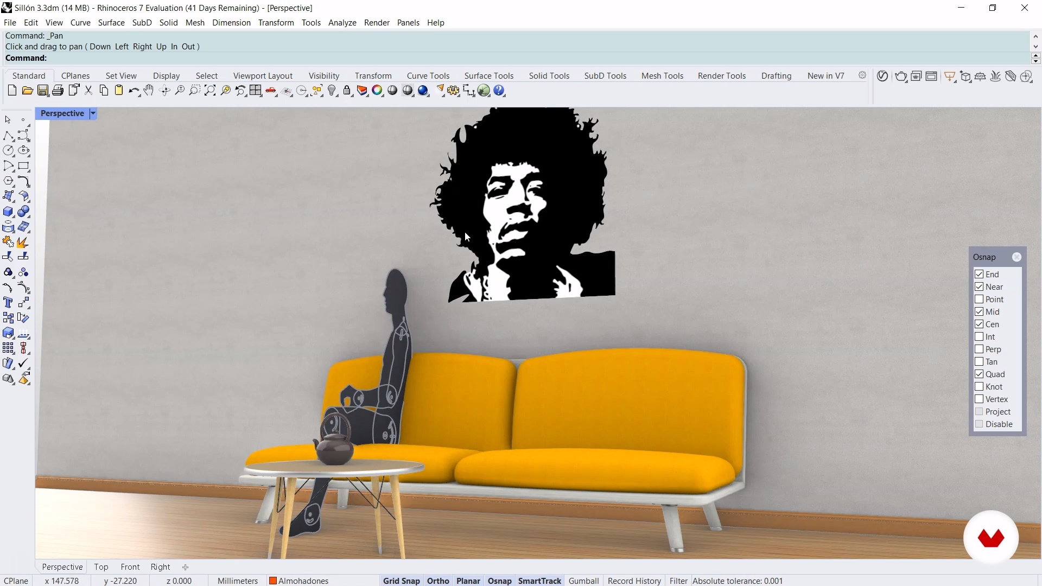1042x586 pixels.
Task: Open a file with the folder icon
Action: tap(27, 91)
